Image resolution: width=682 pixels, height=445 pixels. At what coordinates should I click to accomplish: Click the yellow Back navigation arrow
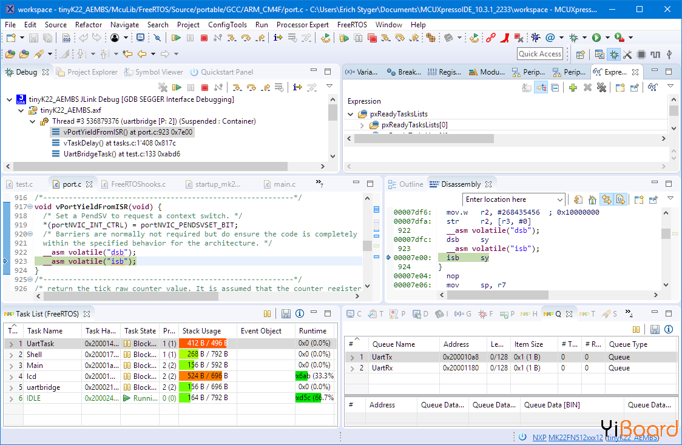(142, 54)
